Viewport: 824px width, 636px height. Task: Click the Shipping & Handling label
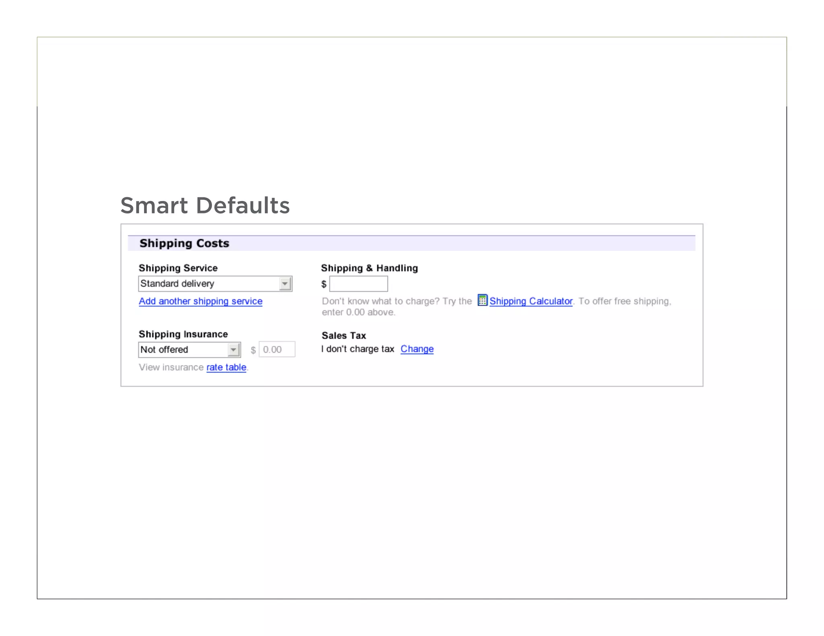point(369,268)
